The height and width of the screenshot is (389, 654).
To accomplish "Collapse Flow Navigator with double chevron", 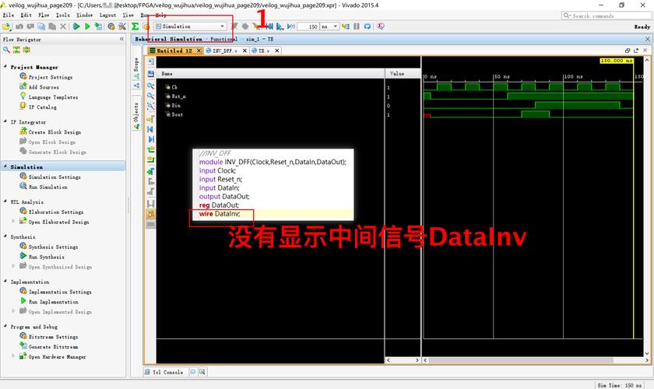I will point(121,39).
